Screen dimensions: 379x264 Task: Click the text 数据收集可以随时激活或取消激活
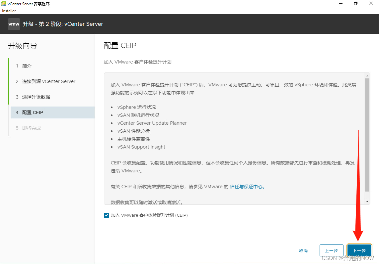147,202
